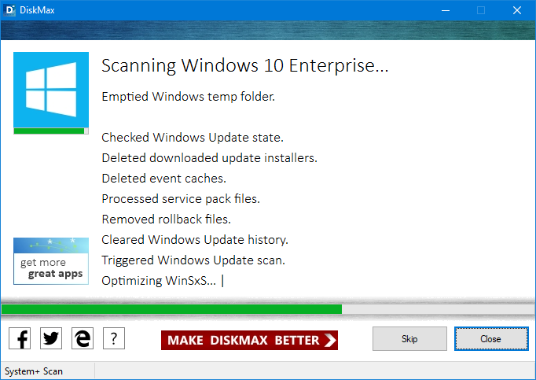Select 'Deleted downloaded update installers.' line

click(x=209, y=158)
